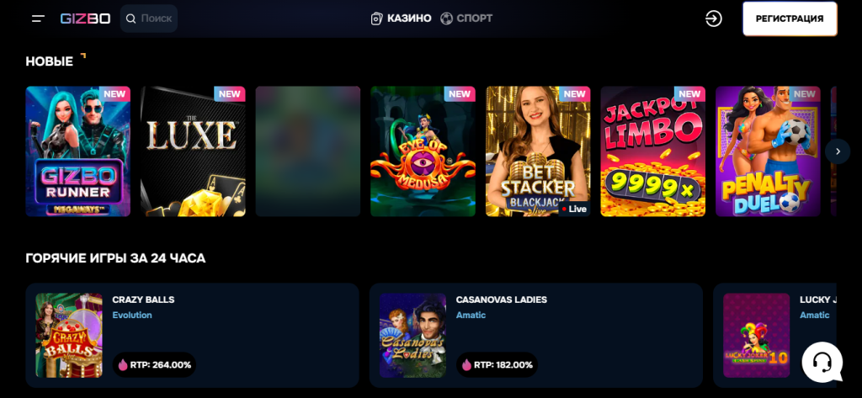Screen dimensions: 862x398
Task: Launch the Jackpot Limbo game tile
Action: point(652,151)
